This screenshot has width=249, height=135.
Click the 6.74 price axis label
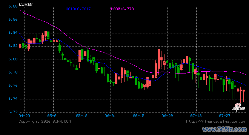click(13, 99)
